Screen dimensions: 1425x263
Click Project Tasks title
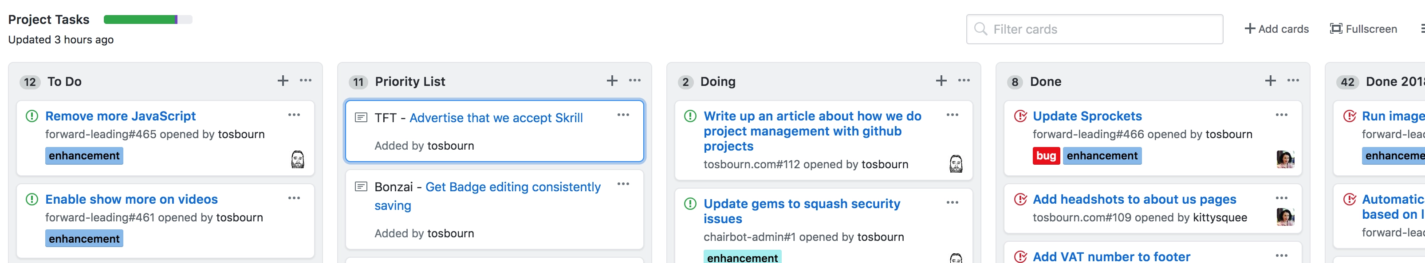click(x=49, y=19)
